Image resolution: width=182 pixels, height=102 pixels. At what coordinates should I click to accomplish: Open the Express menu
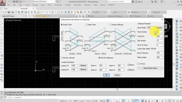pyautogui.click(x=103, y=5)
